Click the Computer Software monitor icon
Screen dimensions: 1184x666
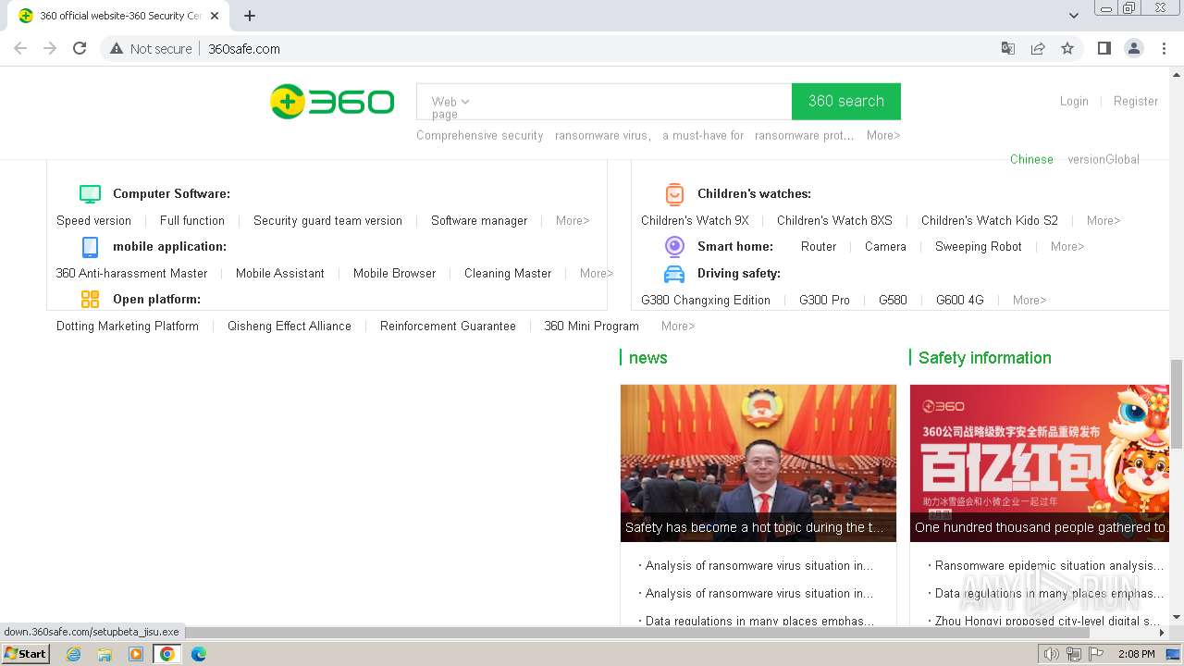pos(90,194)
